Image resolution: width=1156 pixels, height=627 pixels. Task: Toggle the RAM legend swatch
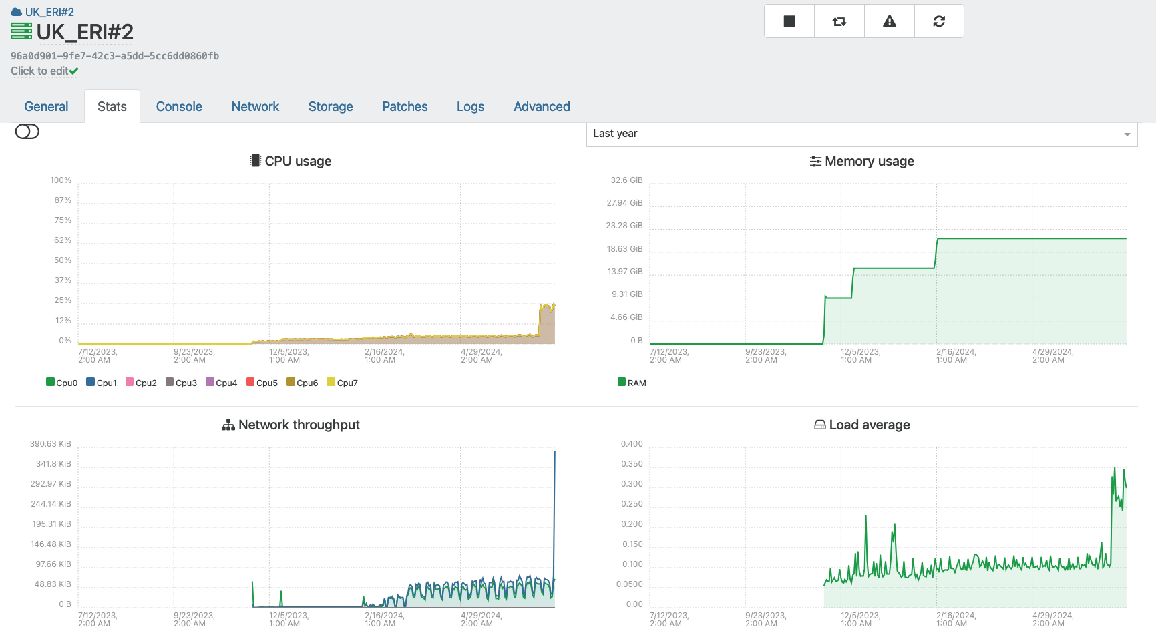622,382
